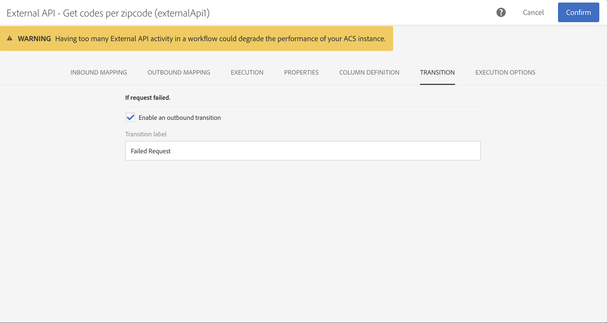Viewport: 607px width, 323px height.
Task: Click the active Transition tab
Action: click(x=437, y=73)
